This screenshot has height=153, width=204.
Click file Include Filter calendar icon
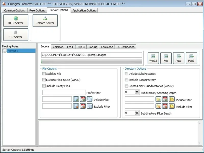[x=83, y=99]
